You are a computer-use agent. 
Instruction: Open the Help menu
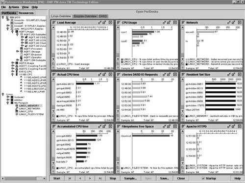(35, 7)
